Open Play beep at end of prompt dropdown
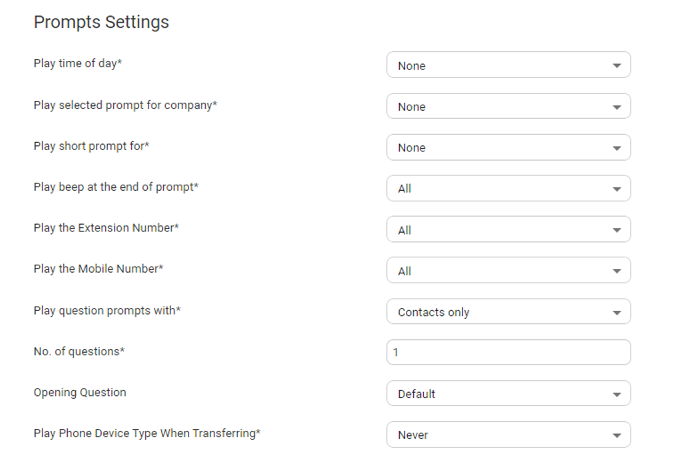Screen dimensions: 691x458 507,188
